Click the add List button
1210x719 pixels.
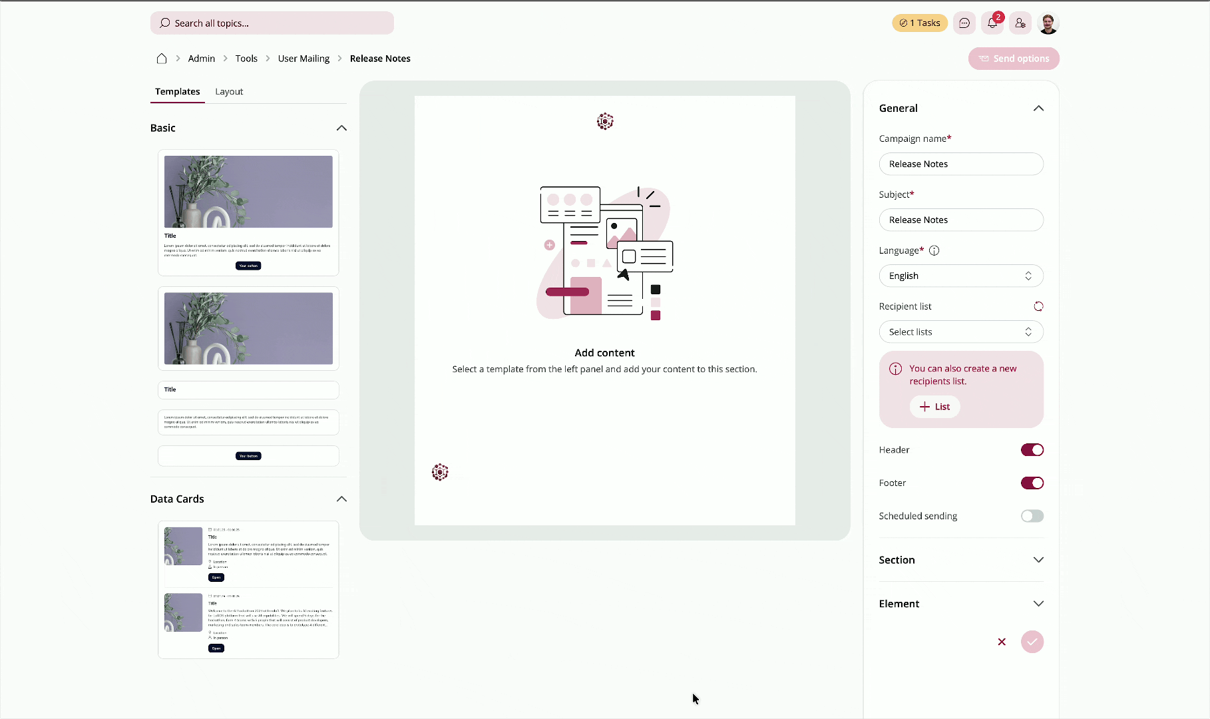934,407
